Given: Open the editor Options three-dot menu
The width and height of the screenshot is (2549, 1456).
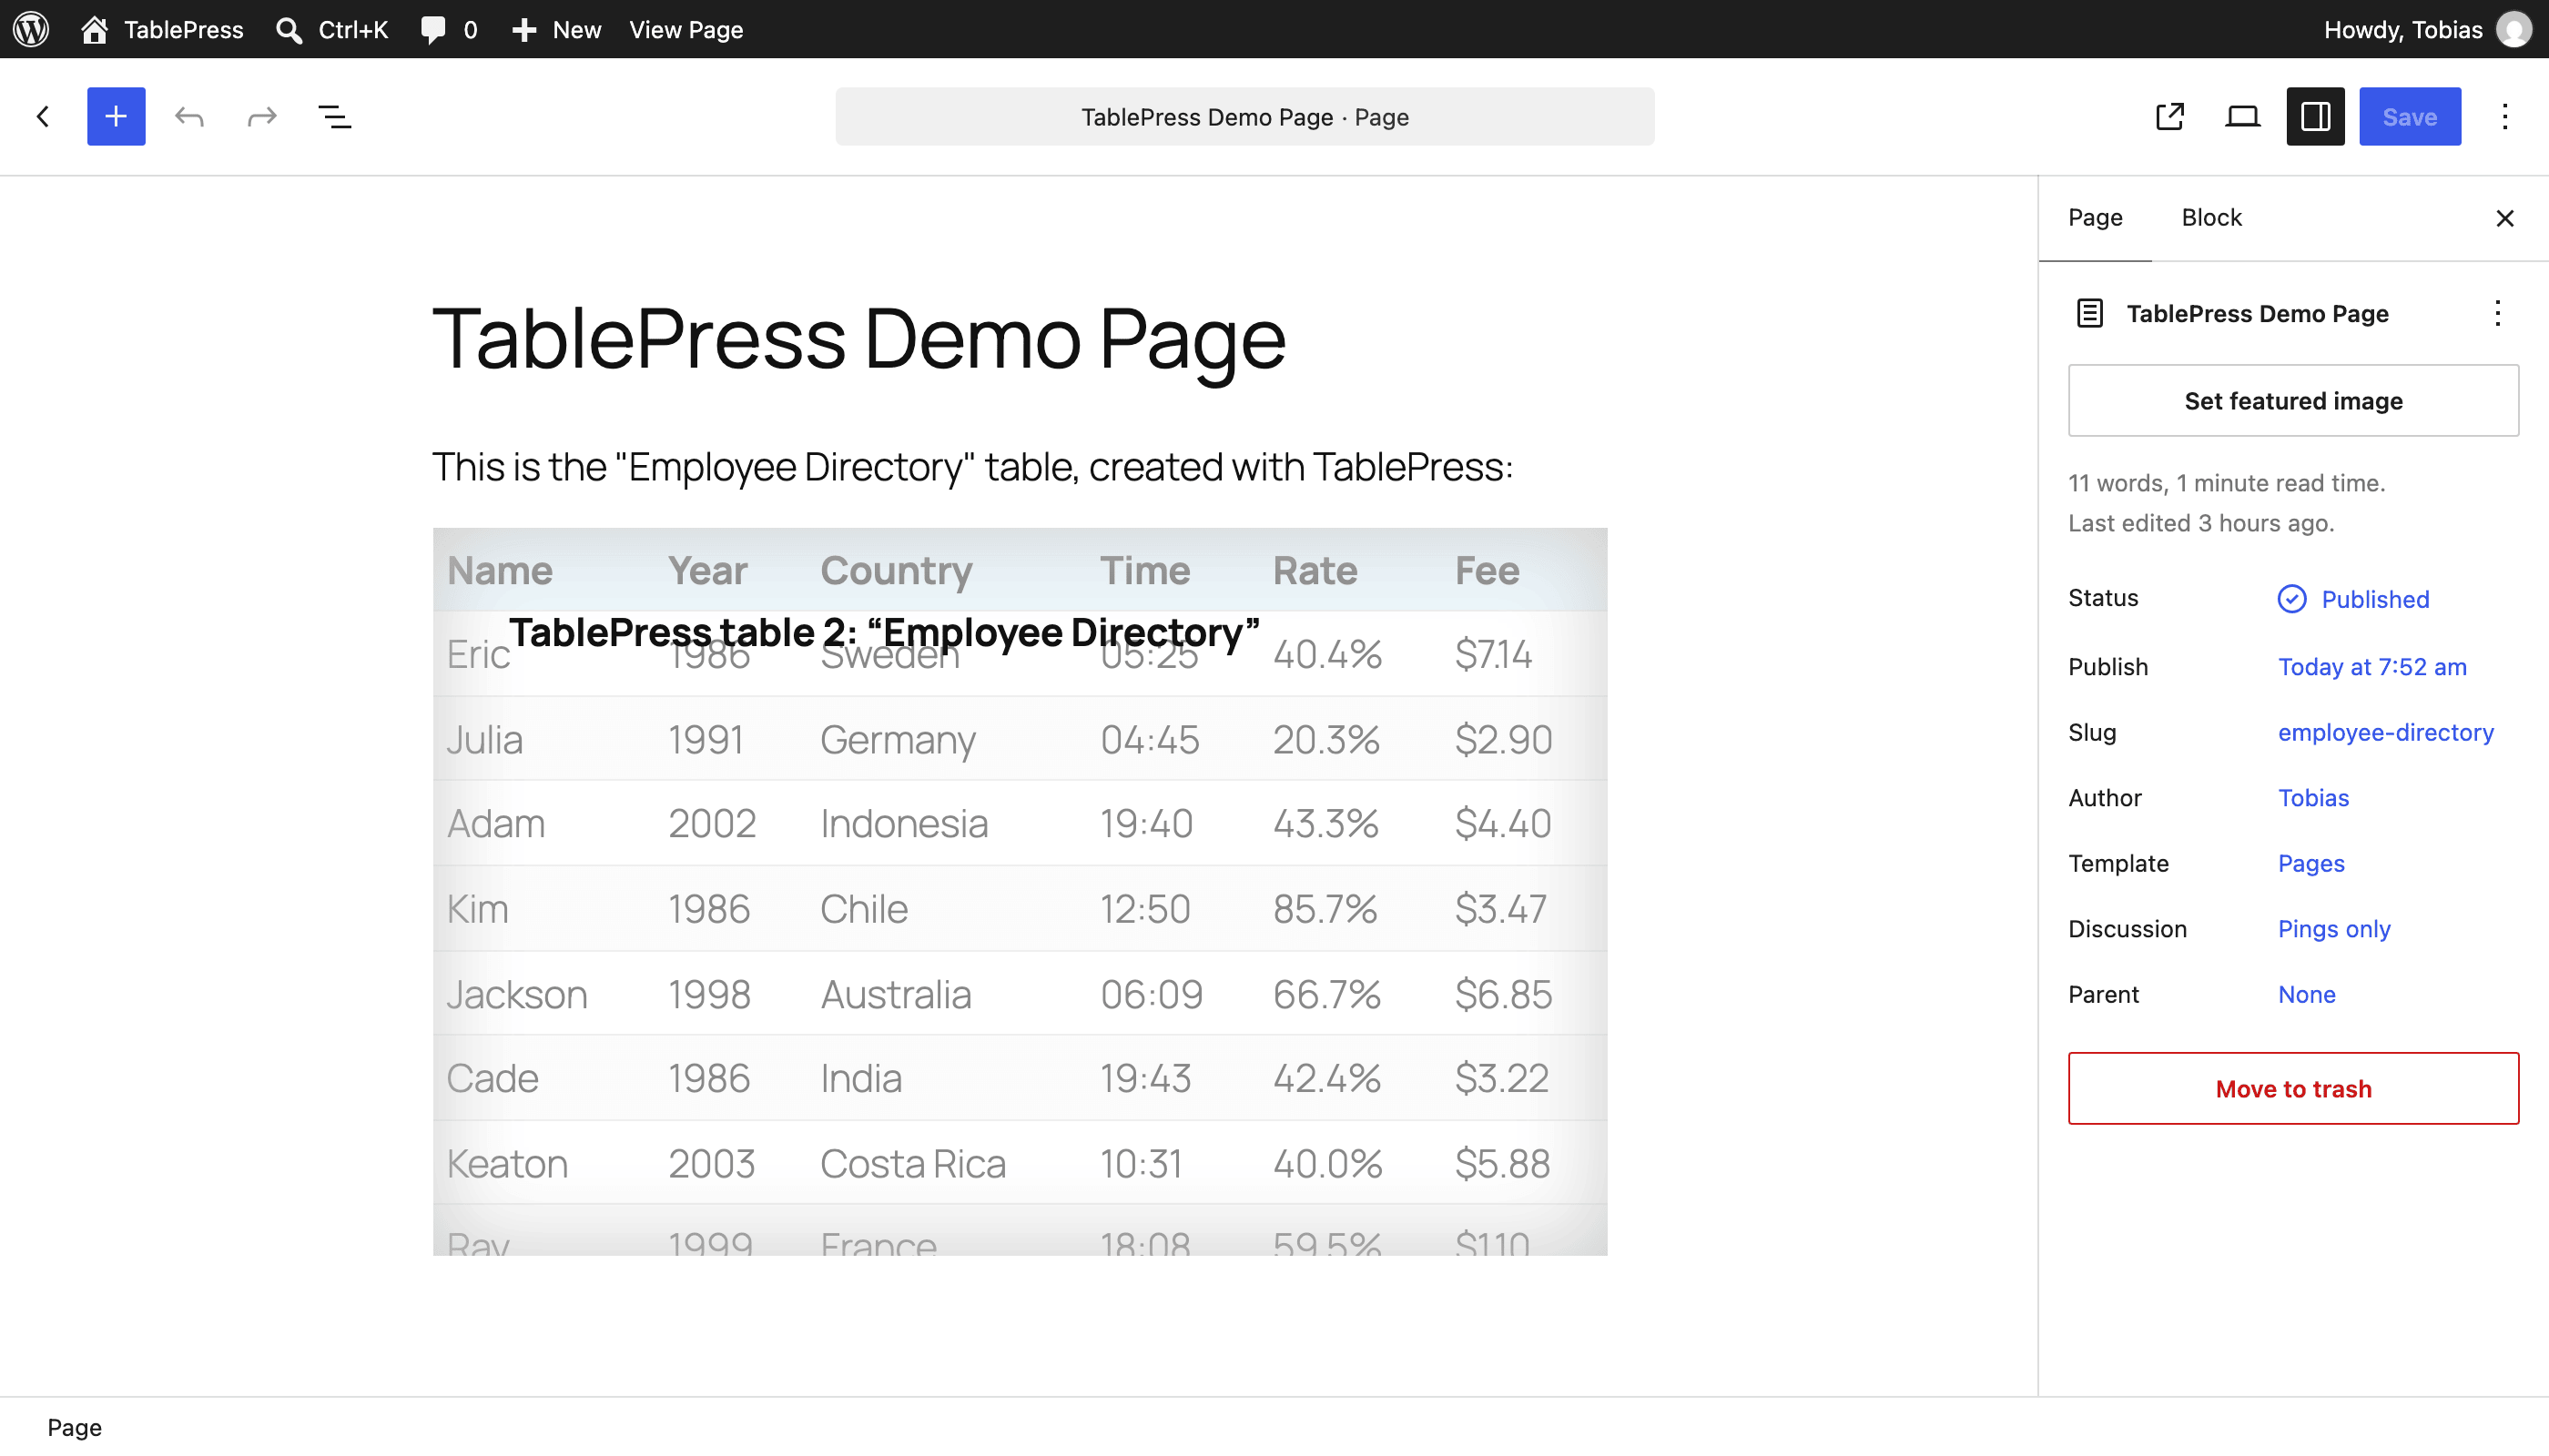Looking at the screenshot, I should [2505, 116].
